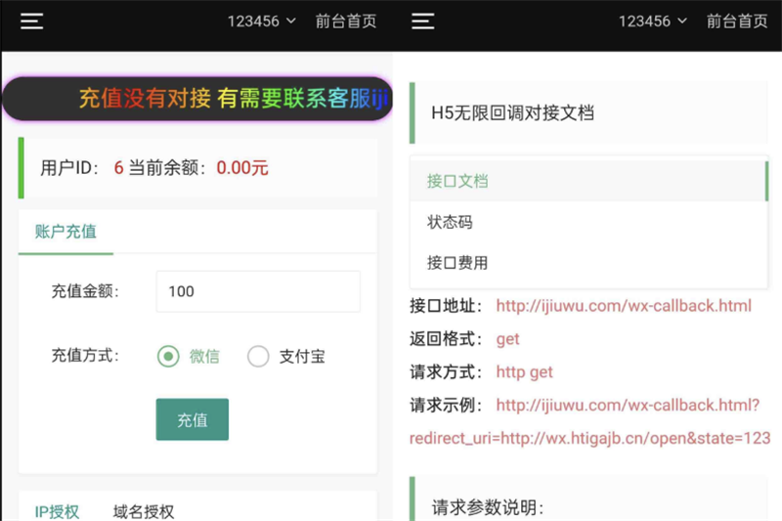Open the hamburger menu in left panel
This screenshot has height=521, width=782.
point(32,22)
